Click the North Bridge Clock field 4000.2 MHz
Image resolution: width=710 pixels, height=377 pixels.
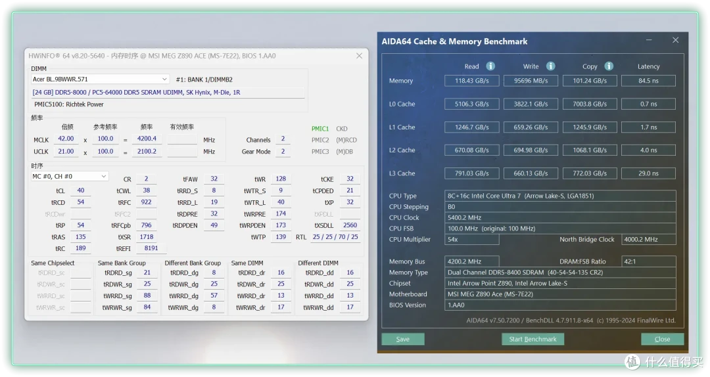pyautogui.click(x=648, y=240)
